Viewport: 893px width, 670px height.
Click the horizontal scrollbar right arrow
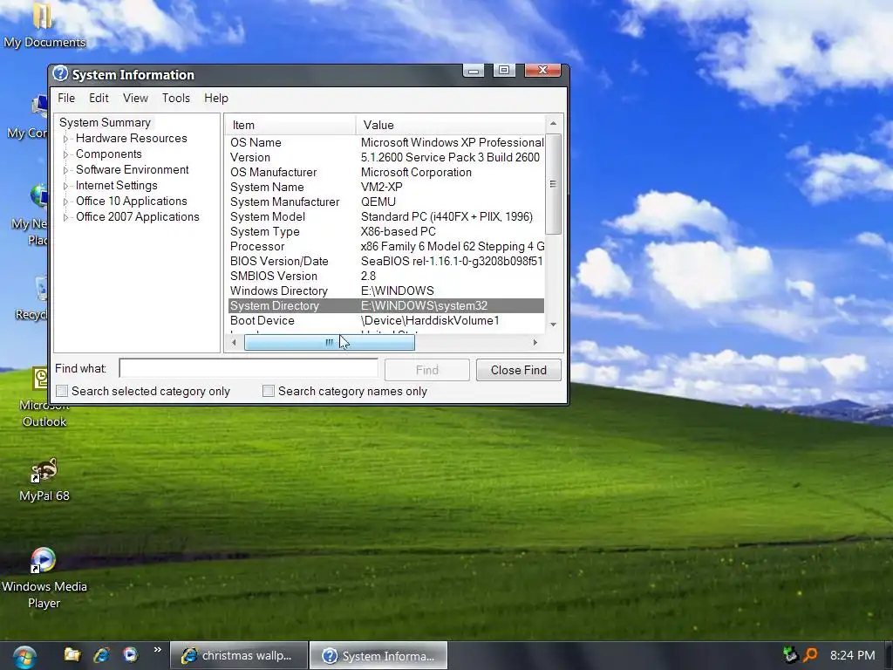click(535, 342)
